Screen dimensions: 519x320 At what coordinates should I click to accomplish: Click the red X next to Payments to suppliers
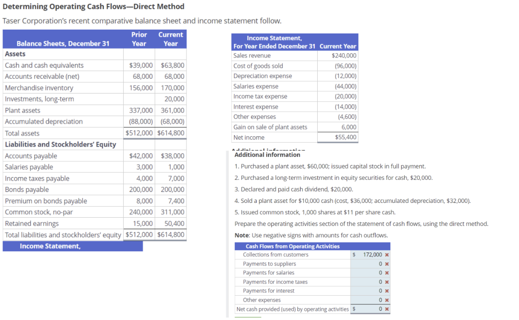point(387,263)
